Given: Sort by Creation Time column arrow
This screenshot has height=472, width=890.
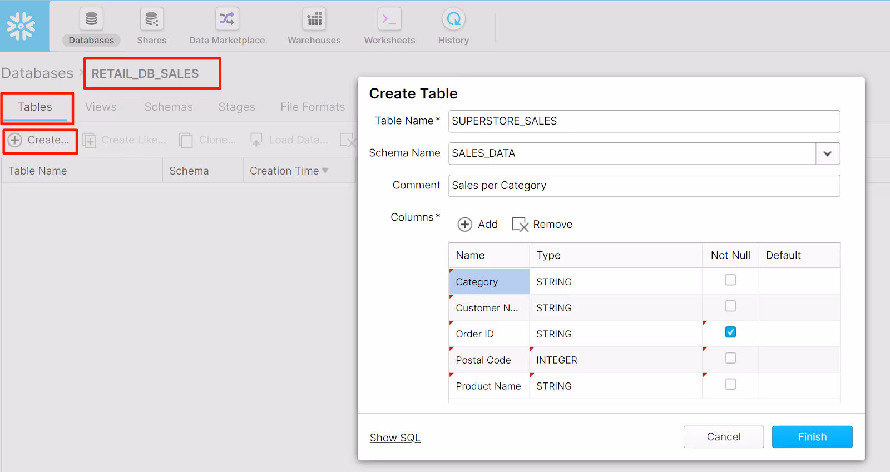Looking at the screenshot, I should pyautogui.click(x=325, y=171).
